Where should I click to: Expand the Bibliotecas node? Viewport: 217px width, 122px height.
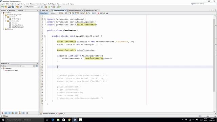(4, 29)
